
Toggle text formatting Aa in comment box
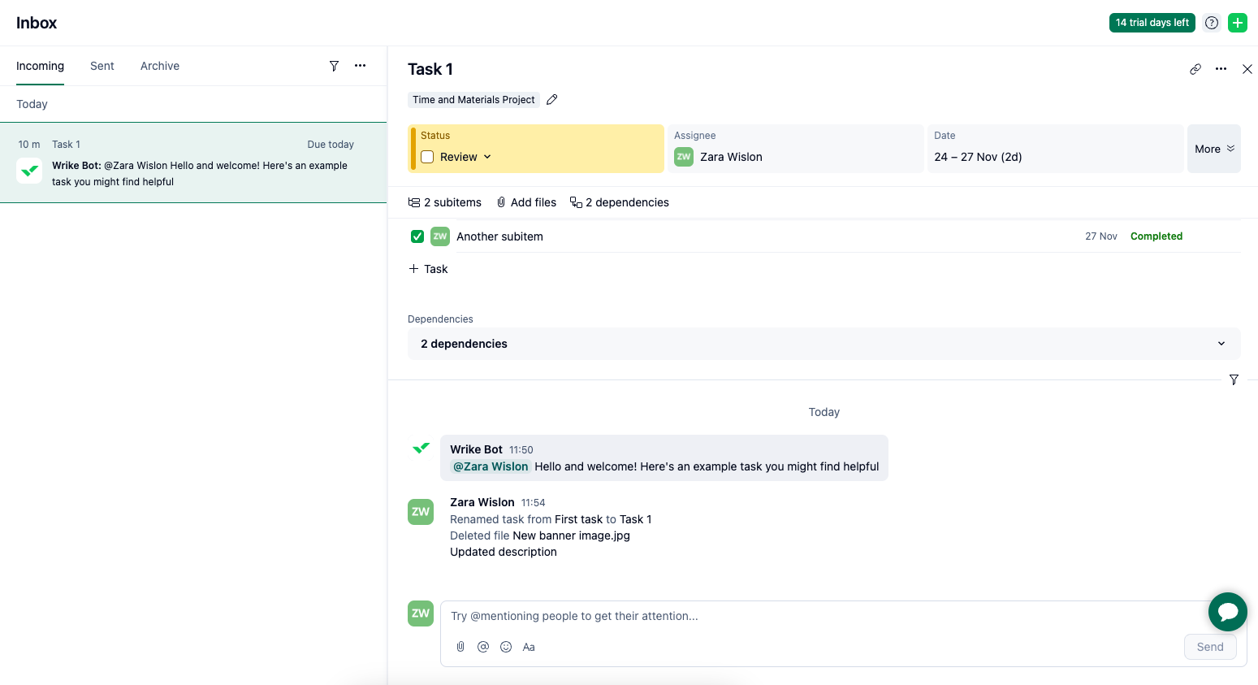529,647
